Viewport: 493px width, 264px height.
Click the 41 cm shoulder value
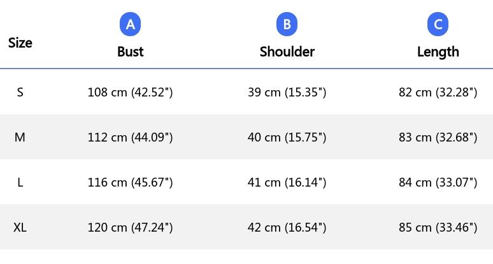tap(287, 182)
